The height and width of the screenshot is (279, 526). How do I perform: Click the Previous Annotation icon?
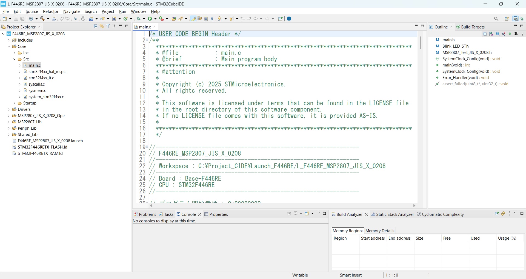(231, 19)
